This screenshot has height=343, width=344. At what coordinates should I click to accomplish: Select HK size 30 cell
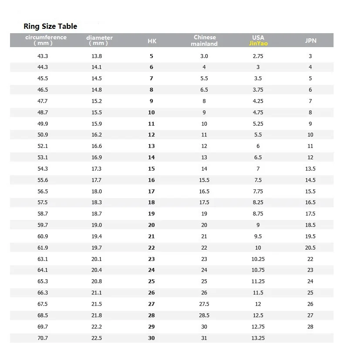point(152,338)
